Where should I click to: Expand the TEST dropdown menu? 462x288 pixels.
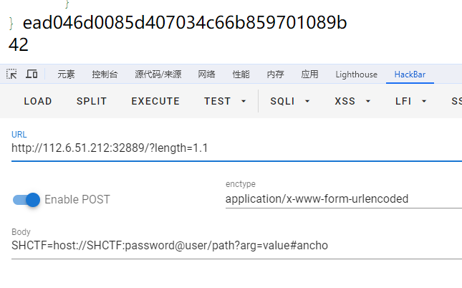(x=225, y=101)
